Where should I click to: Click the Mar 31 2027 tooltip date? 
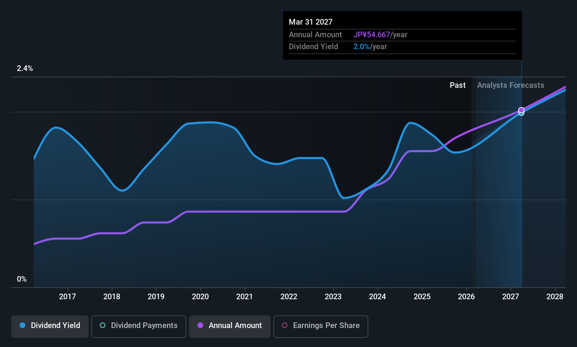(311, 22)
